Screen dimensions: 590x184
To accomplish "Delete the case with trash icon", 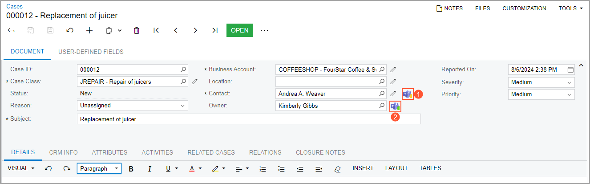I will click(x=137, y=30).
